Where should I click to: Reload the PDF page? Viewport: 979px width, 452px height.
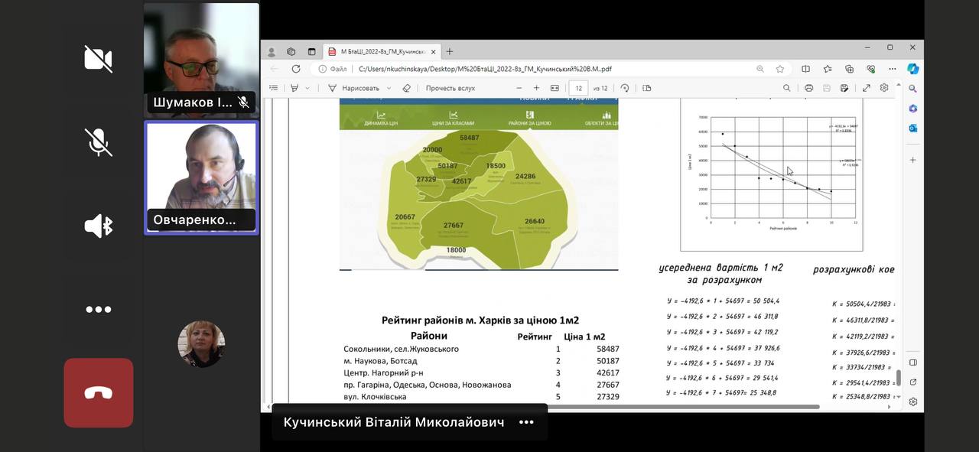(296, 69)
